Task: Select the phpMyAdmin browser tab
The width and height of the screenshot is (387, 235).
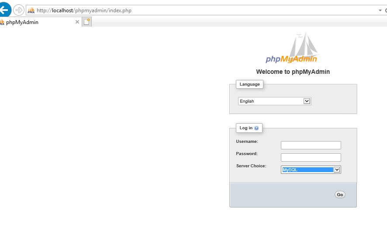Action: [41, 22]
